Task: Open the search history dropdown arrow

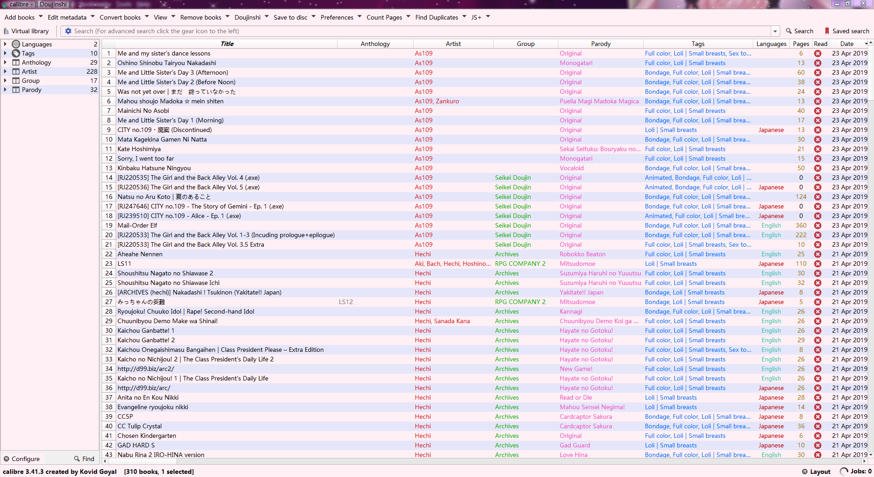Action: pos(775,31)
